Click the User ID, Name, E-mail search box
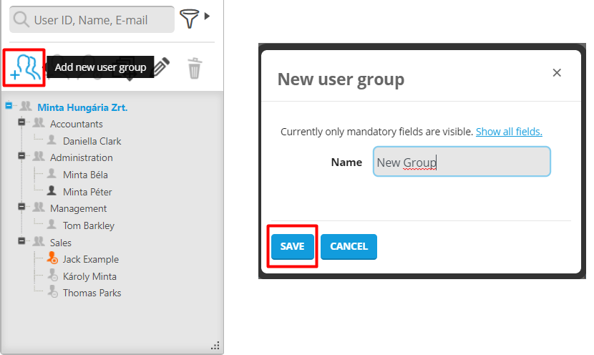 click(x=100, y=20)
